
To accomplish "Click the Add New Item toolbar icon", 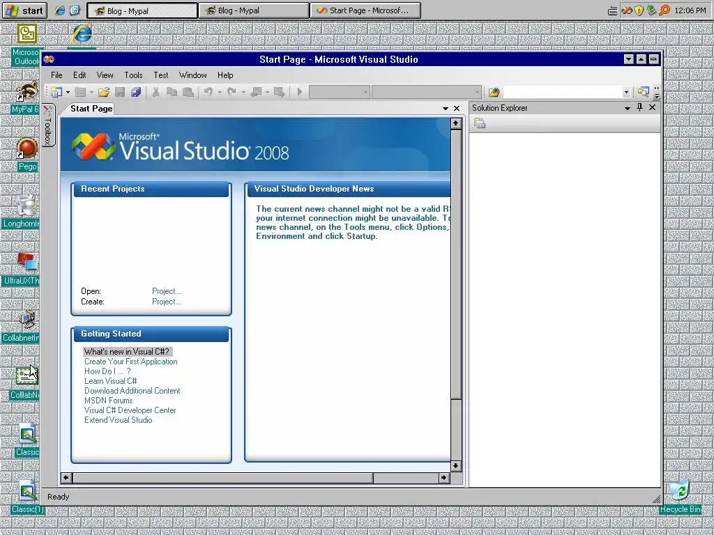I will point(80,93).
